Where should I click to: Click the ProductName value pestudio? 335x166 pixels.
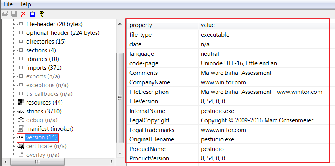(x=212, y=149)
